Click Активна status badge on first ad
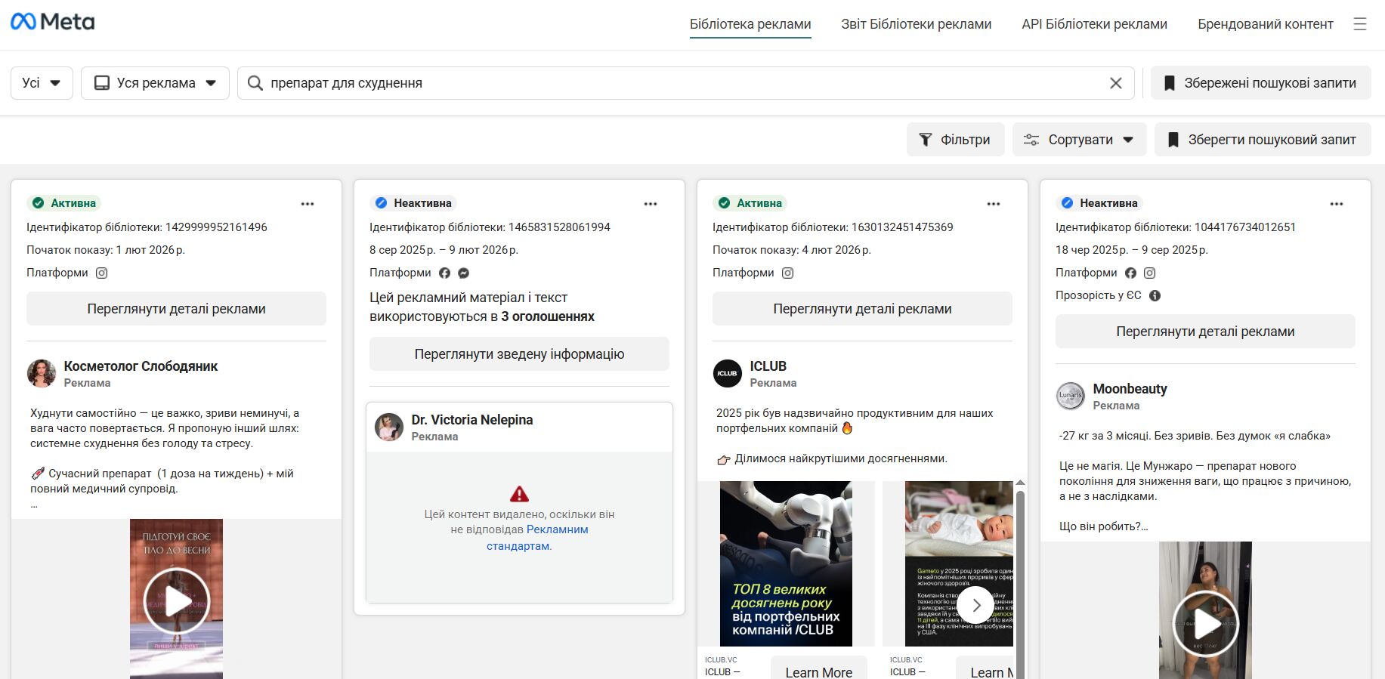 click(64, 203)
